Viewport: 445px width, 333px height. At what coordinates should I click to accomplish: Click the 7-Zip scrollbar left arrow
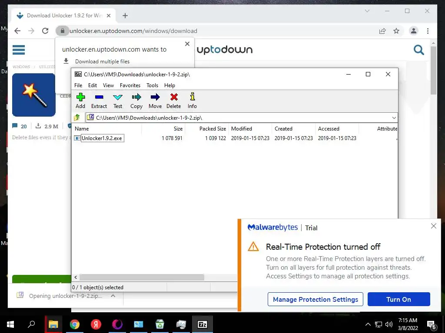tap(76, 277)
